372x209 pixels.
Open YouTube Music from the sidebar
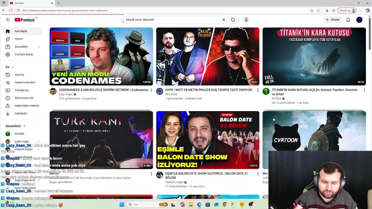click(x=24, y=54)
